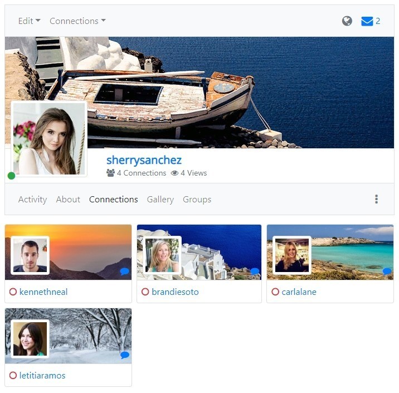This screenshot has height=393, width=399.
Task: Click the offline status circle beside carlalane
Action: tap(275, 292)
